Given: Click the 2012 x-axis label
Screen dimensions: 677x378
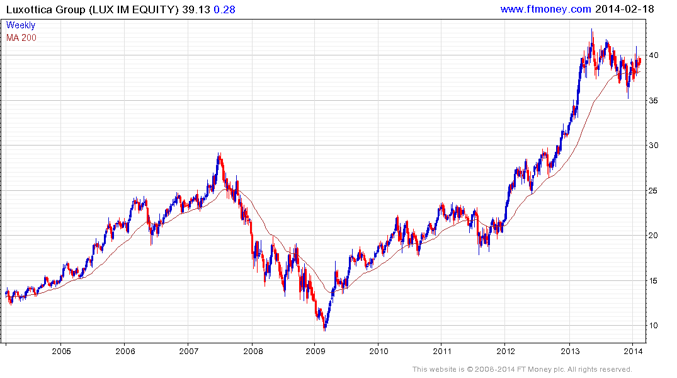Looking at the screenshot, I should point(506,351).
